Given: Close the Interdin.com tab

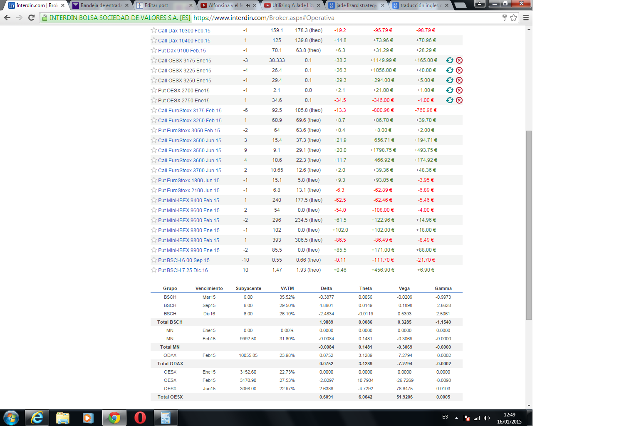Looking at the screenshot, I should [63, 5].
